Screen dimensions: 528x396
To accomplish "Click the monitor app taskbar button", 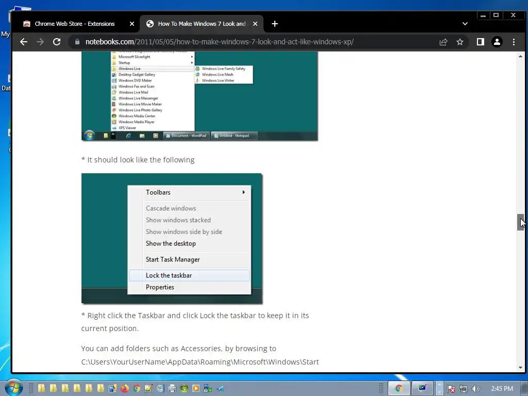I will [422, 388].
